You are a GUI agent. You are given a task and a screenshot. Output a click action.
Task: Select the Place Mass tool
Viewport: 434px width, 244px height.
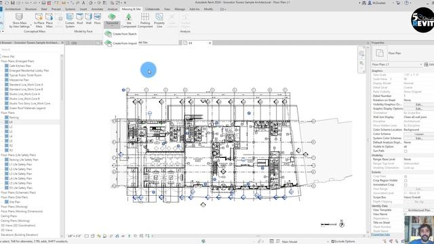[x=50, y=20]
